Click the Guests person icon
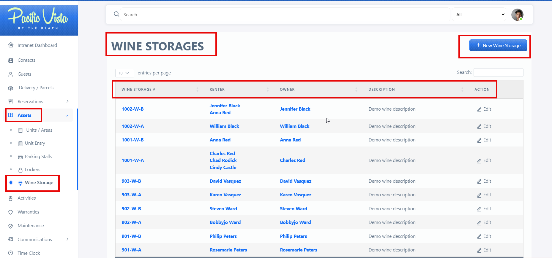This screenshot has width=552, height=258. (x=11, y=74)
